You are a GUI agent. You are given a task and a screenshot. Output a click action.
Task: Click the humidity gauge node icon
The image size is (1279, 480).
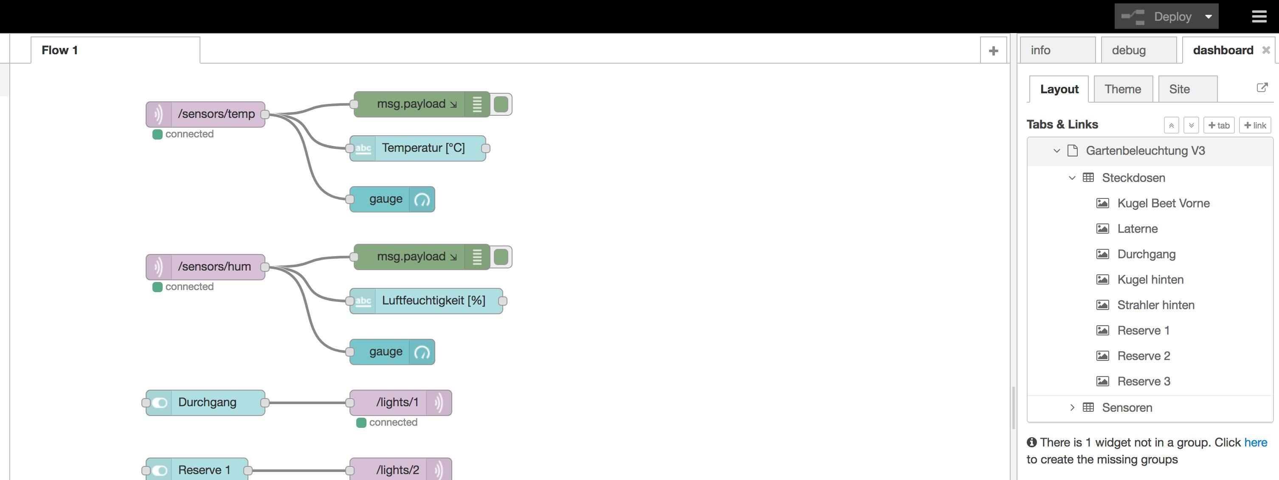click(422, 352)
